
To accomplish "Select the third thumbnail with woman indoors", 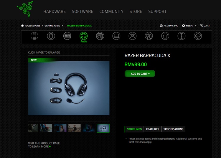I will [60, 128].
